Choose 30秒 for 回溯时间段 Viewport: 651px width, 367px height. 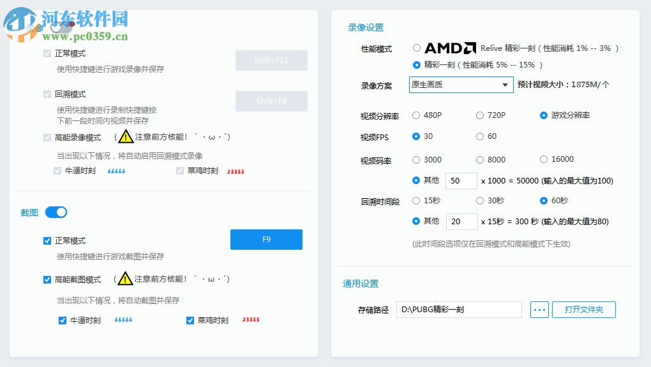click(x=480, y=200)
